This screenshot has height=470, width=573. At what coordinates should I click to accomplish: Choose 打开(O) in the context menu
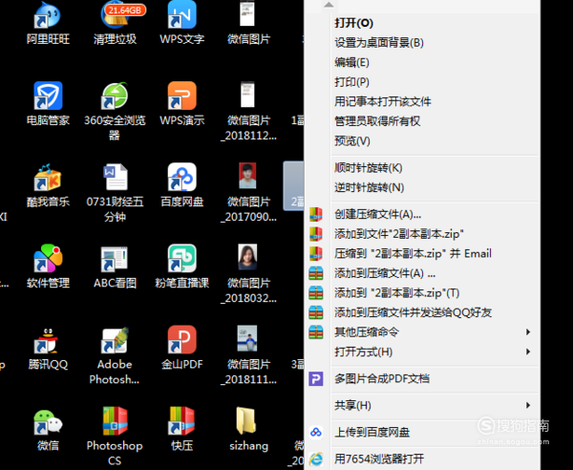pyautogui.click(x=422, y=23)
